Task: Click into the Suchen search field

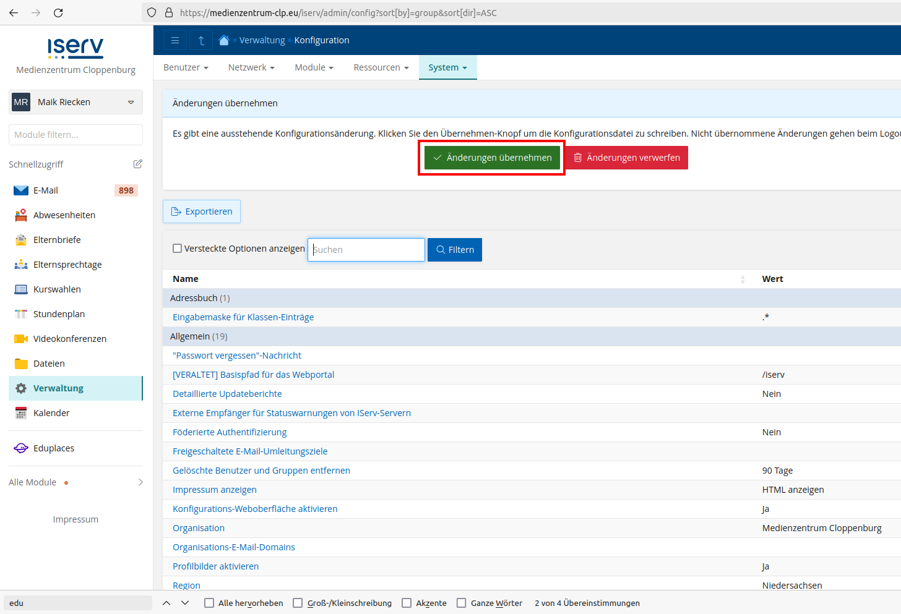Action: [366, 250]
